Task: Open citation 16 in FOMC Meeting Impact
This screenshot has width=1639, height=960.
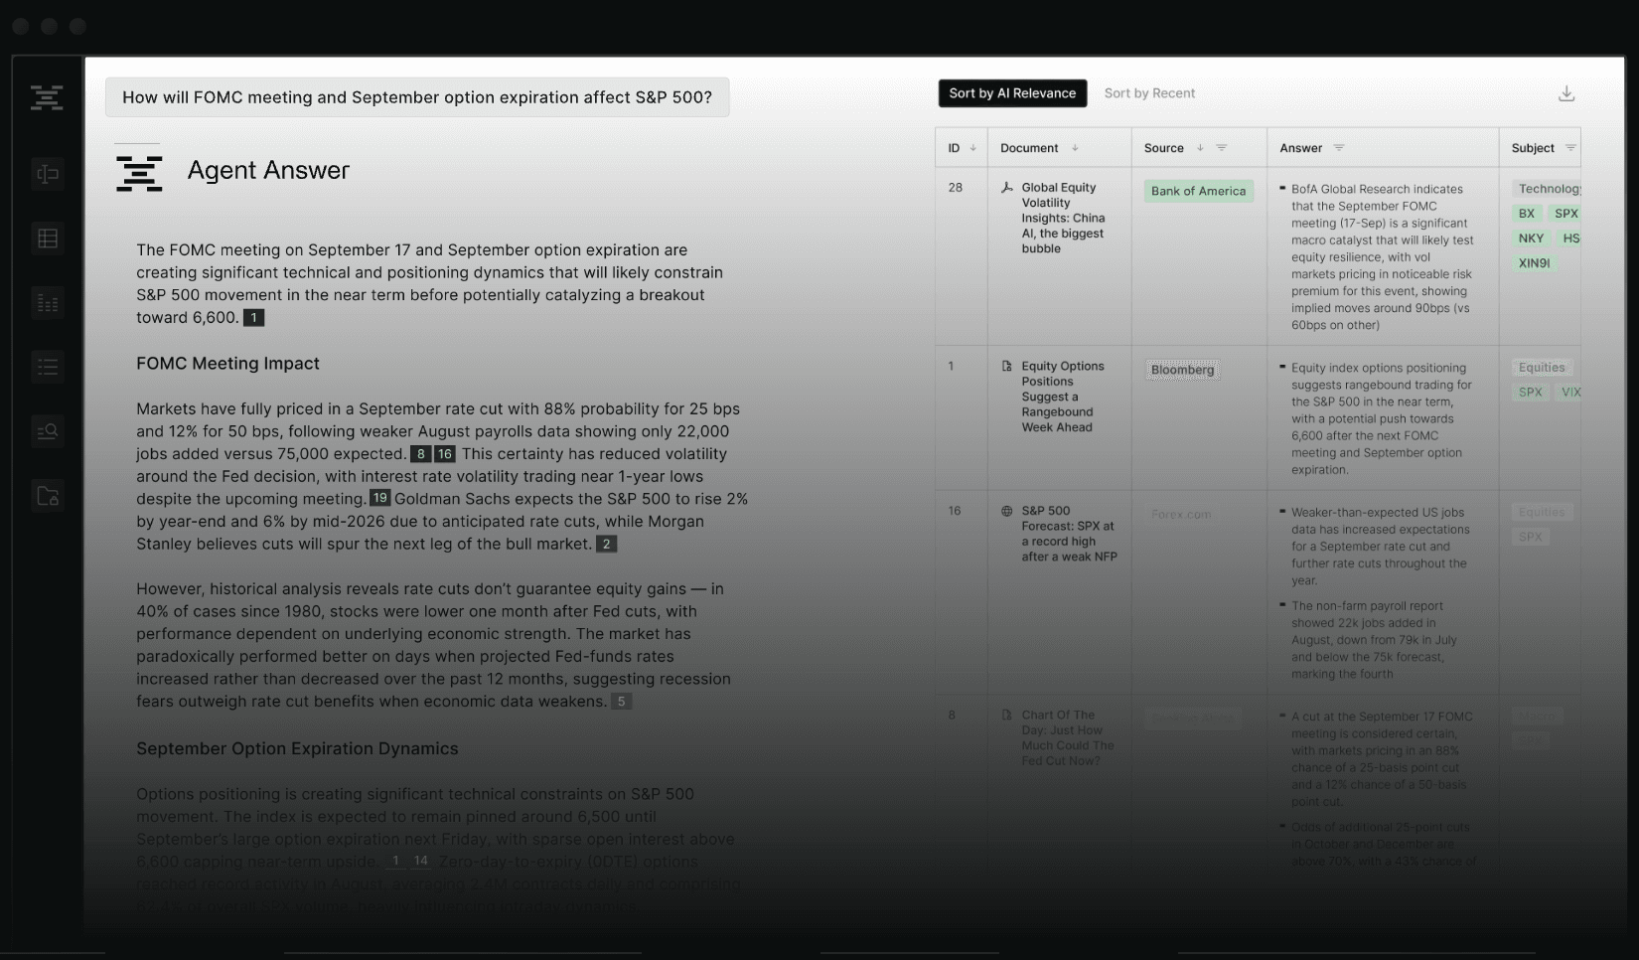Action: pos(444,454)
